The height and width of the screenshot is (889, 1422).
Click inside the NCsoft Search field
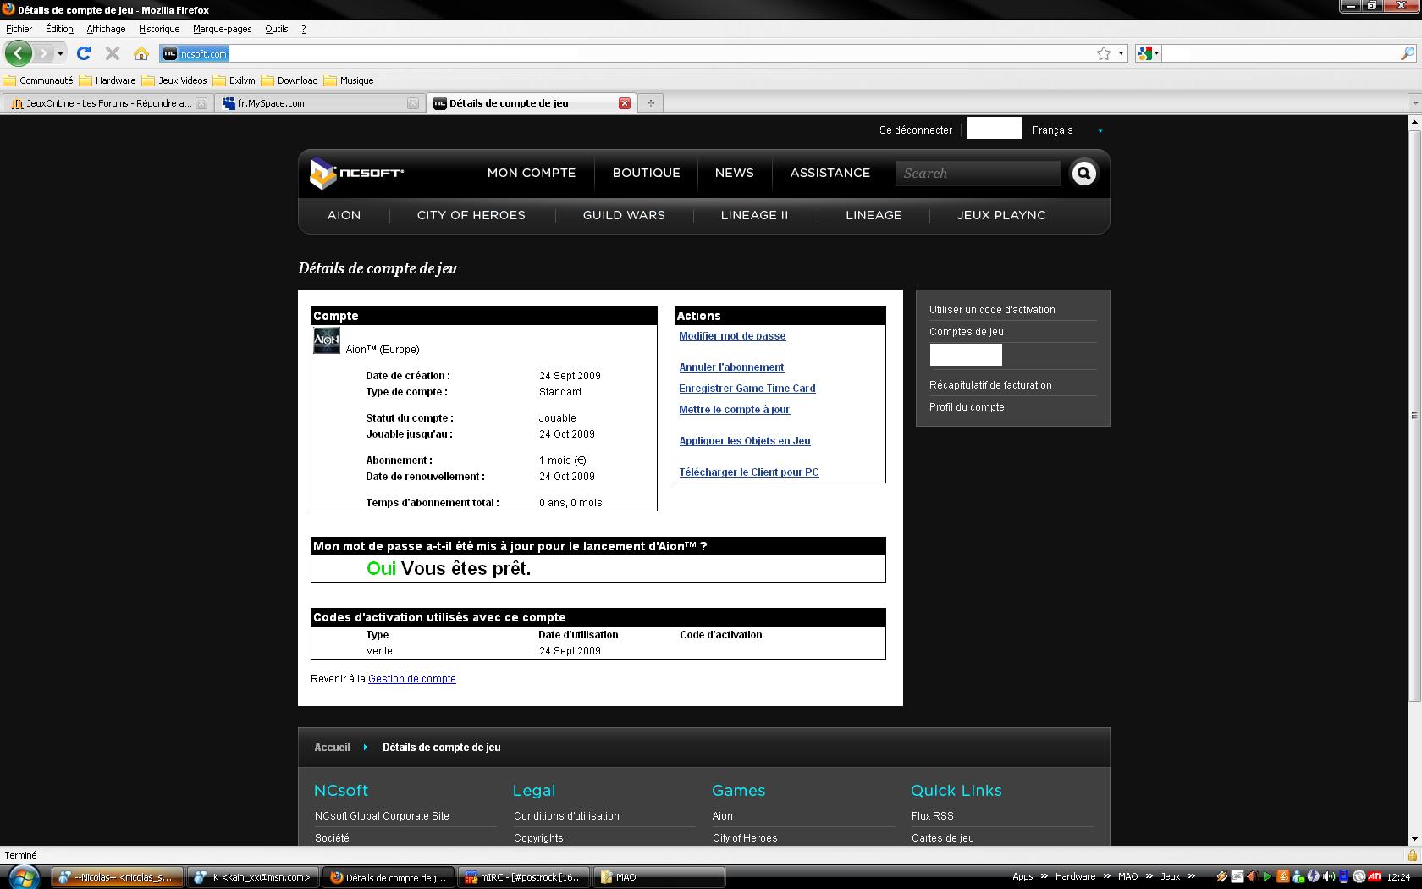click(x=977, y=174)
